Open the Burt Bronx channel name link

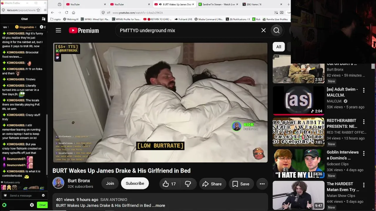pos(79,181)
